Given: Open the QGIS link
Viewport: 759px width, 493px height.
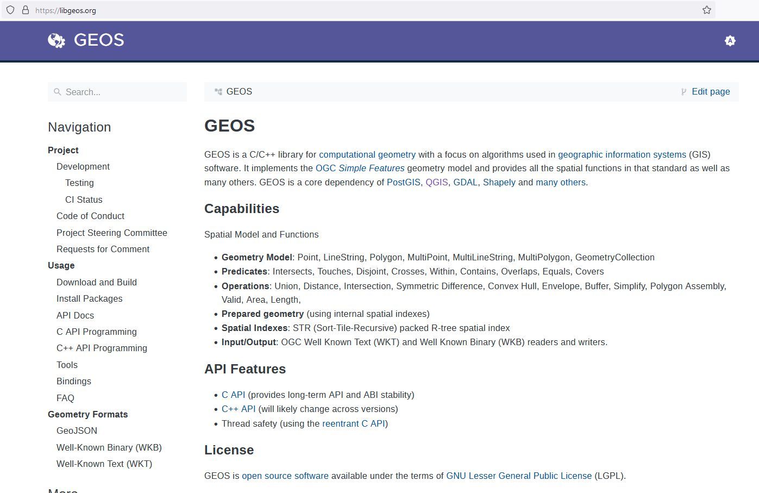Looking at the screenshot, I should [x=437, y=182].
